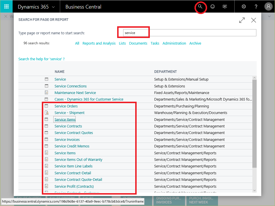
Task: Click the report icon beside Service Items Out of Warranty
Action: click(46, 159)
